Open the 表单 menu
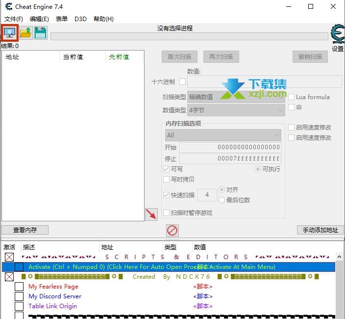 (62, 19)
